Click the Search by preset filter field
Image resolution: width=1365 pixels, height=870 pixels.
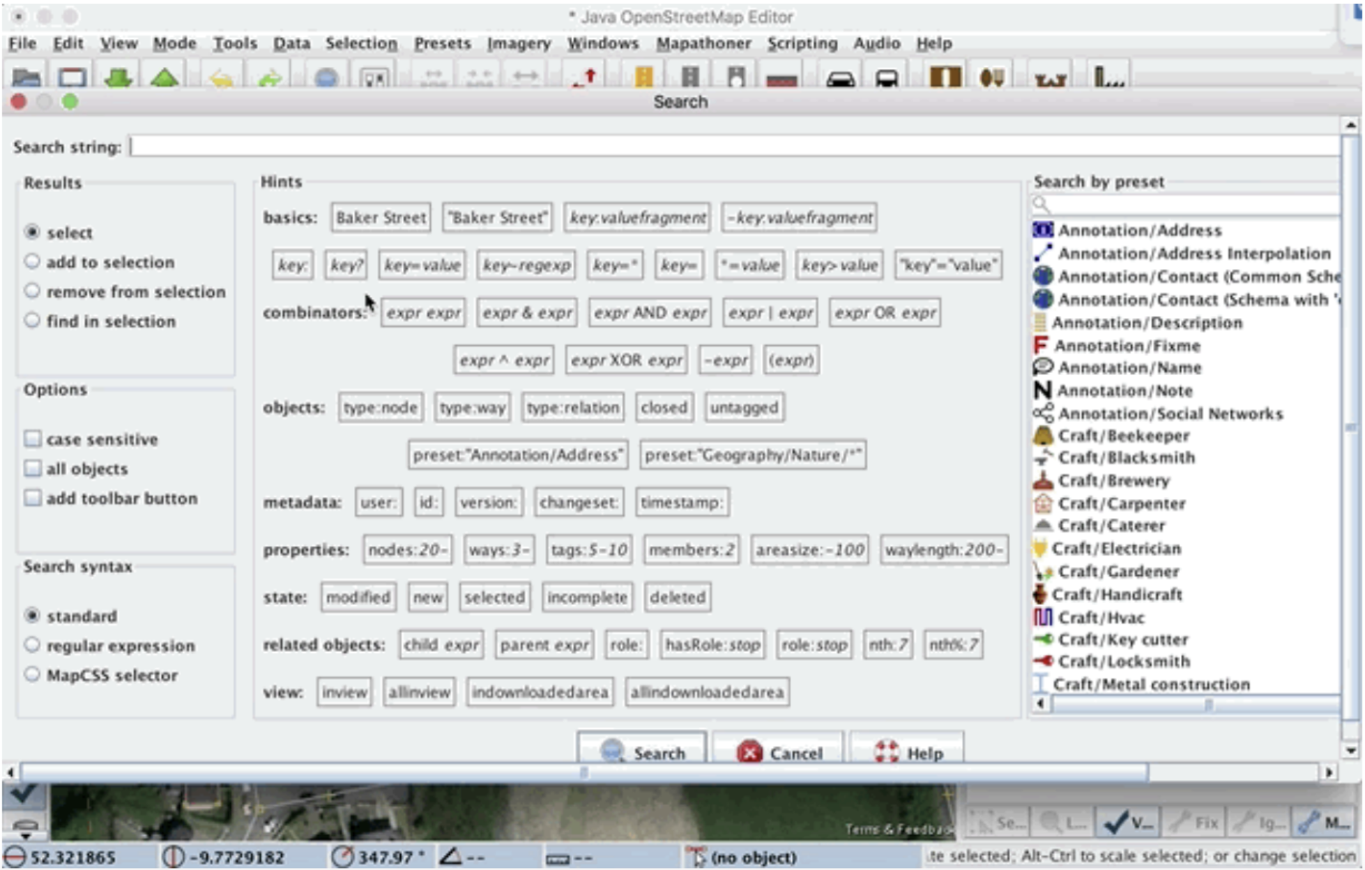[x=1185, y=204]
